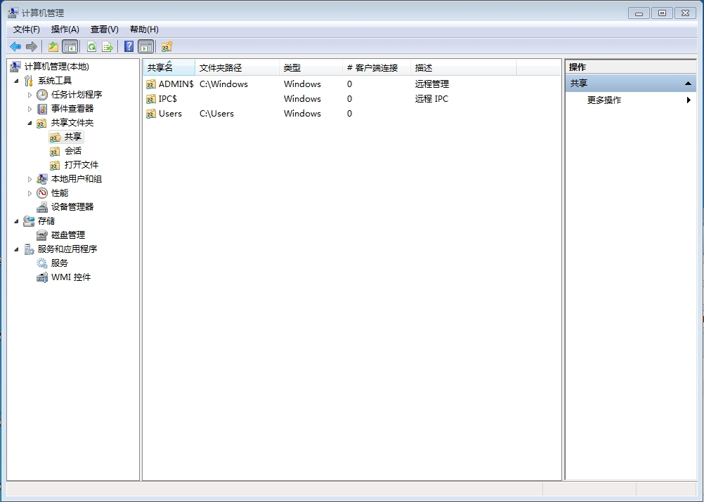Click the 系统工具 tree label
Viewport: 704px width, 502px height.
point(55,81)
